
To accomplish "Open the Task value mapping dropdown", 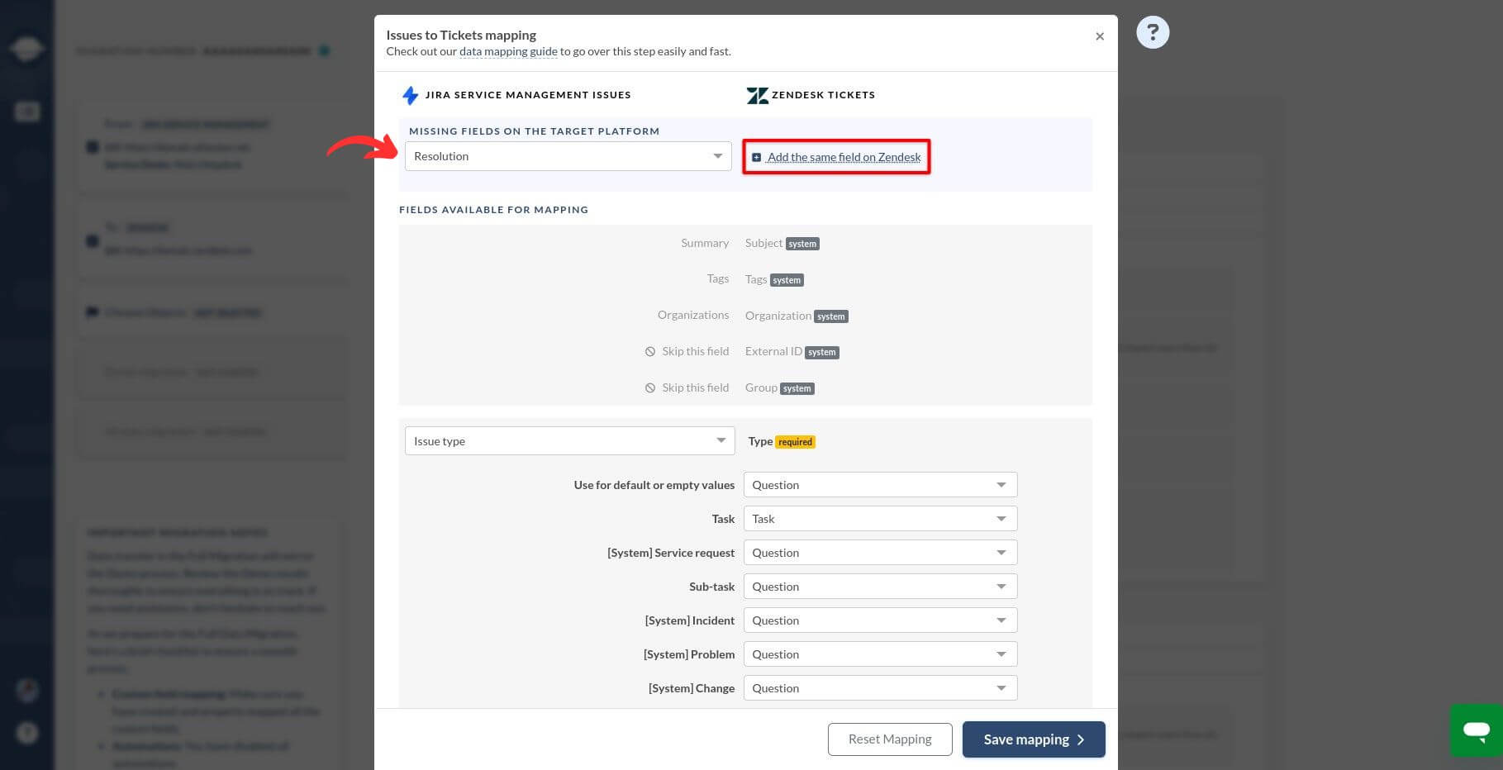I will (880, 519).
